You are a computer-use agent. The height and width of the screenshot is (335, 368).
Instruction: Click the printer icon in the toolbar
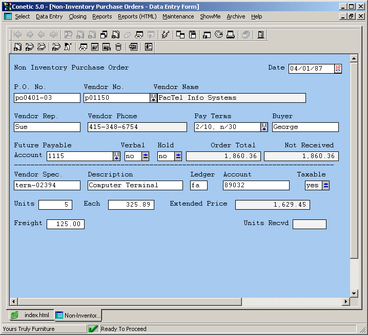click(x=231, y=35)
